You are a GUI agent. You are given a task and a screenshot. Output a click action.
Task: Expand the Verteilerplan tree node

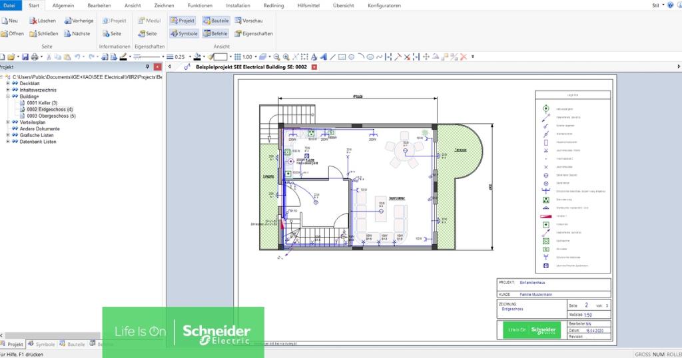click(8, 122)
